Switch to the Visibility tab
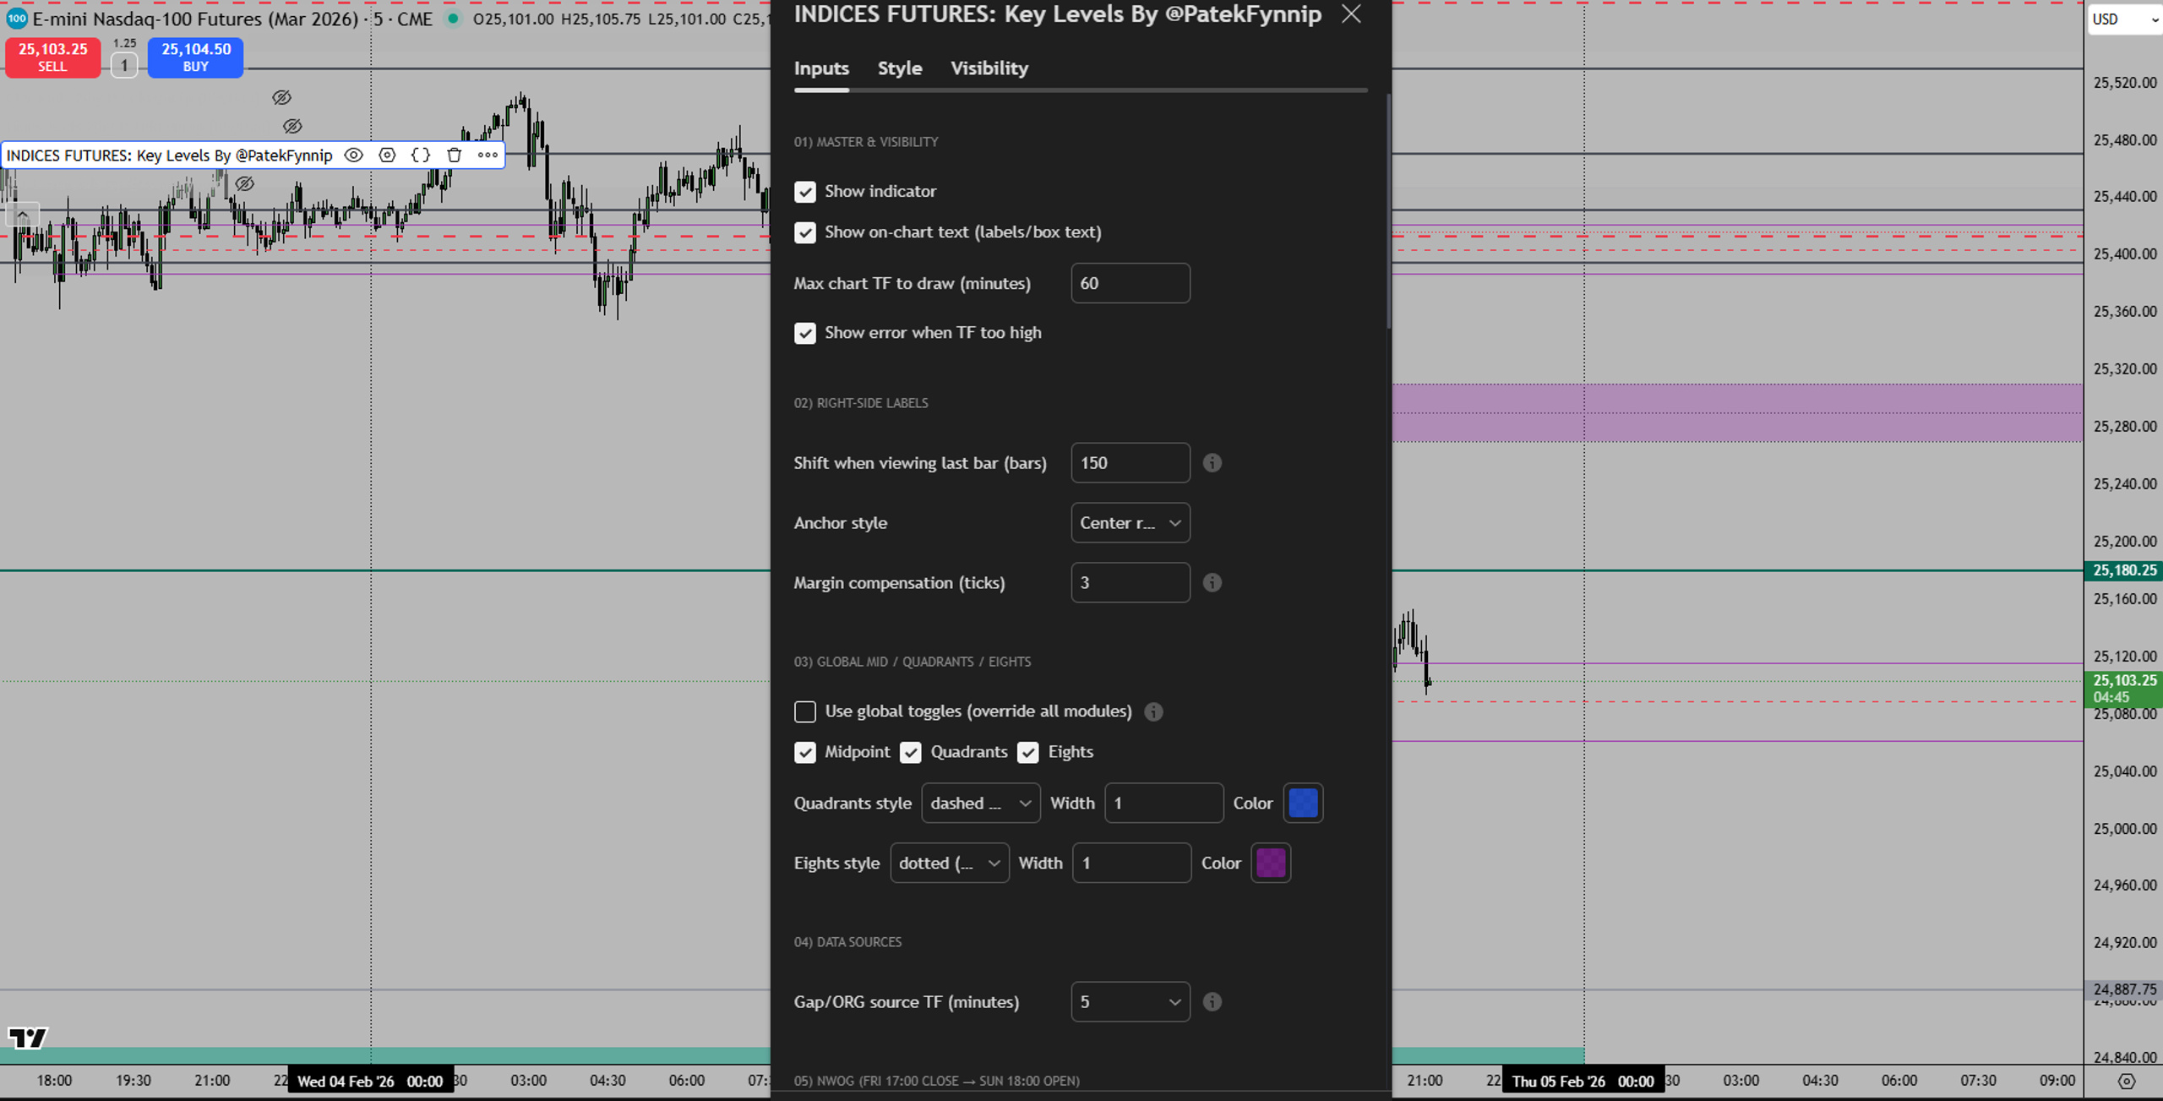Image resolution: width=2163 pixels, height=1101 pixels. pos(989,68)
